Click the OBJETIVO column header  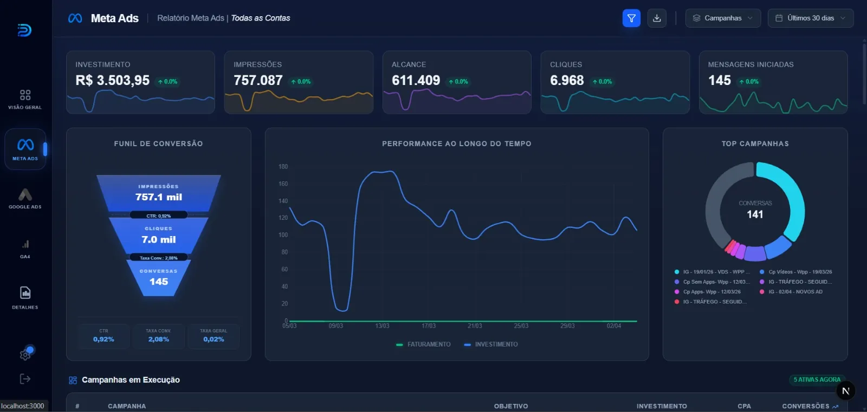coord(511,406)
